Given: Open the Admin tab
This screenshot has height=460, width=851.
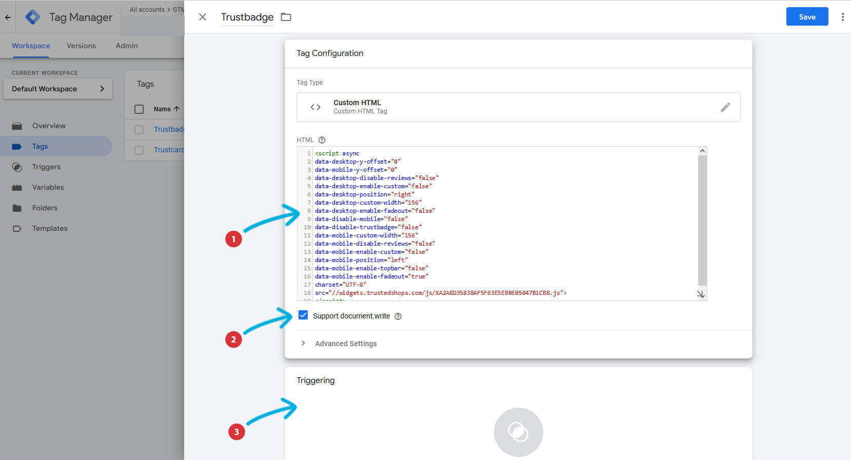Looking at the screenshot, I should 127,46.
